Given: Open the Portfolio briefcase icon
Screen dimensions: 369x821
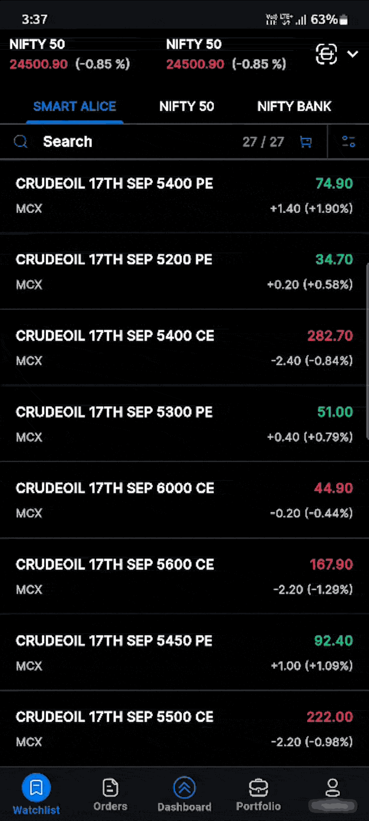Looking at the screenshot, I should coord(258,788).
